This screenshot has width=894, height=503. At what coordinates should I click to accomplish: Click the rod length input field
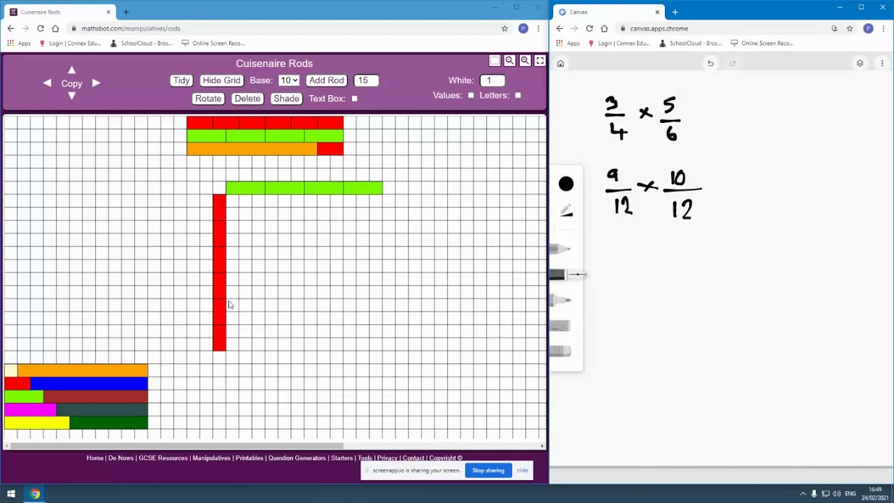click(366, 80)
